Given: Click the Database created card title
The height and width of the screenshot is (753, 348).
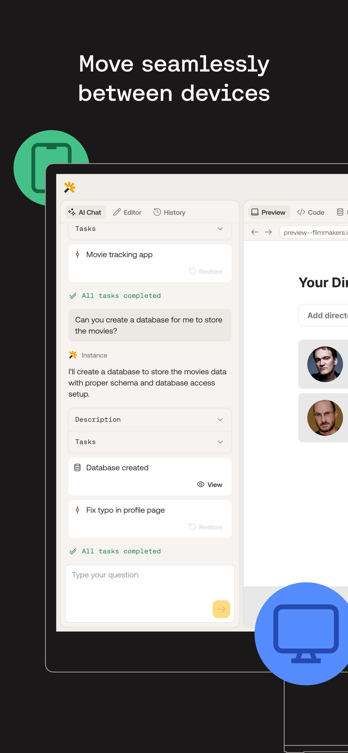Looking at the screenshot, I should pos(117,468).
